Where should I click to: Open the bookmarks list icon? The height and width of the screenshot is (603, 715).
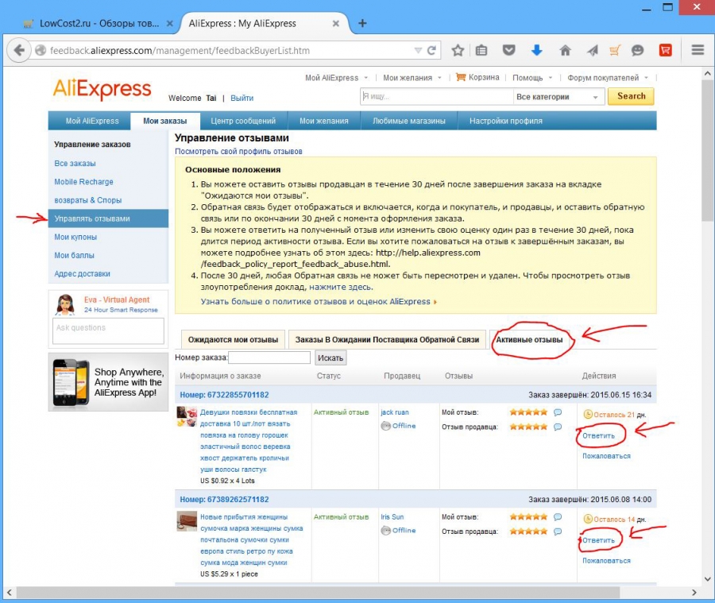[481, 50]
